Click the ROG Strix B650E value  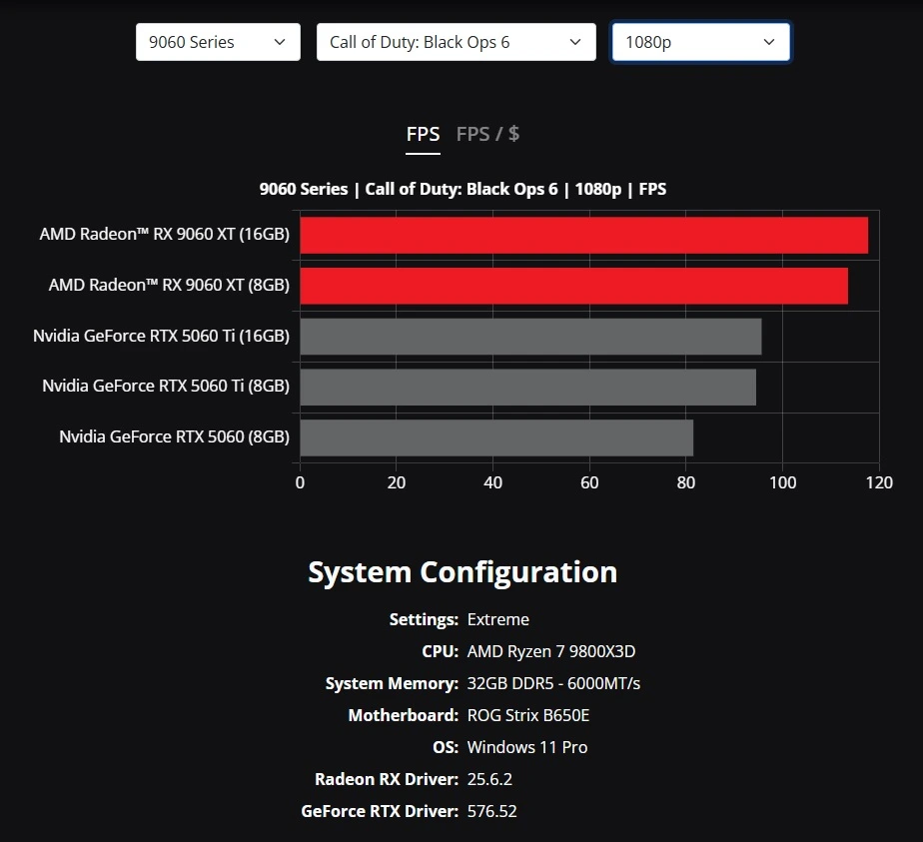528,715
